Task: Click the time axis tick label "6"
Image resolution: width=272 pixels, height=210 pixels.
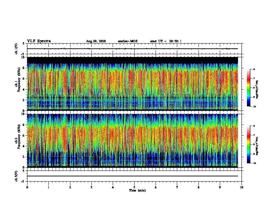Action: click(x=156, y=187)
